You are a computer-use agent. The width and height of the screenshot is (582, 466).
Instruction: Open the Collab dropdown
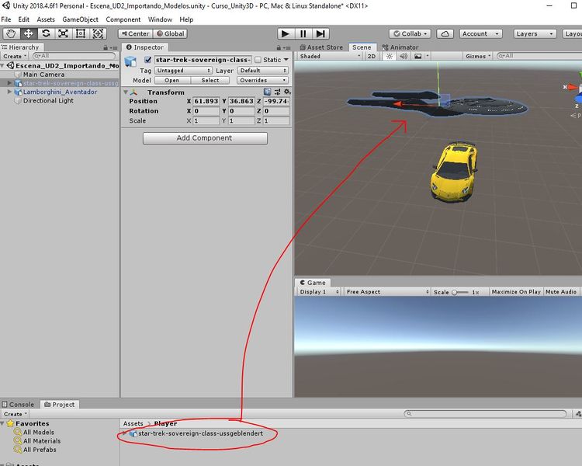click(410, 34)
